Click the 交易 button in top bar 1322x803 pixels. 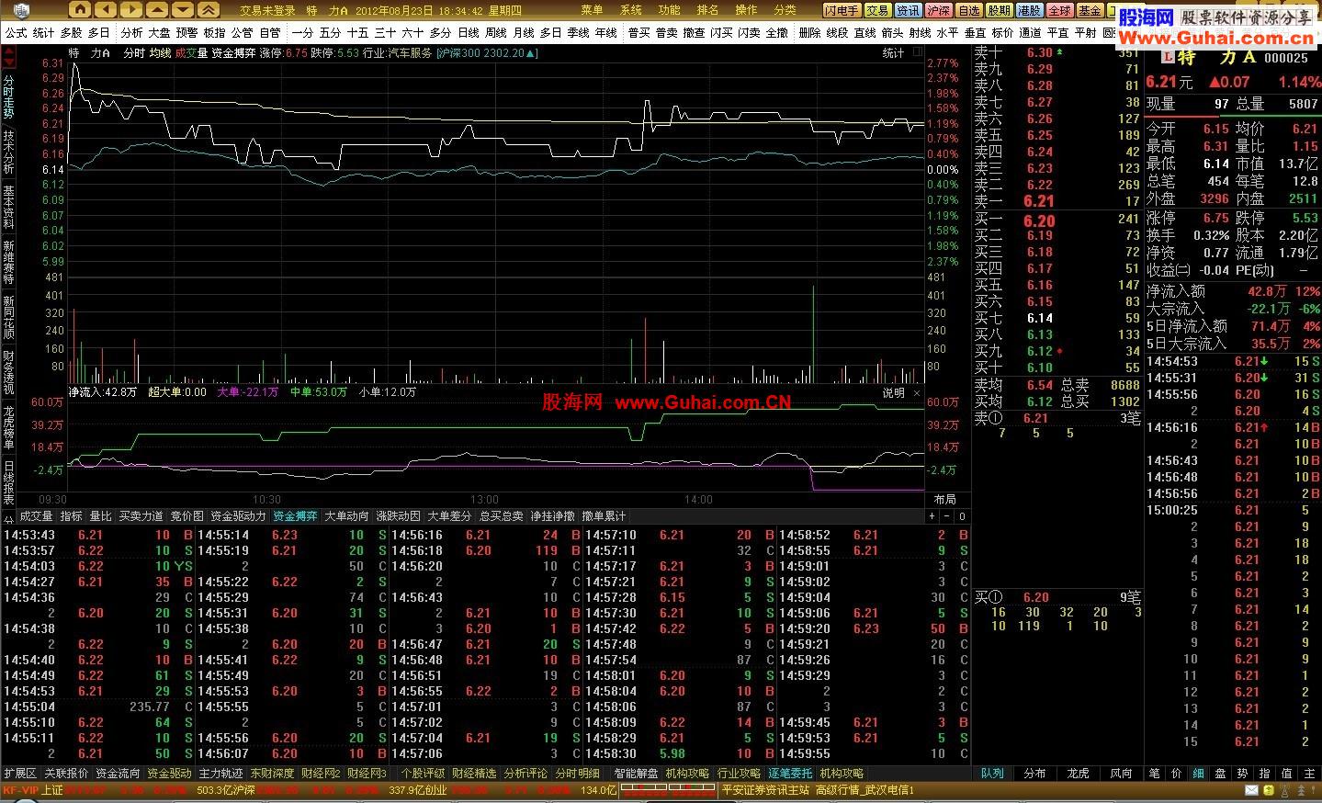click(x=877, y=11)
